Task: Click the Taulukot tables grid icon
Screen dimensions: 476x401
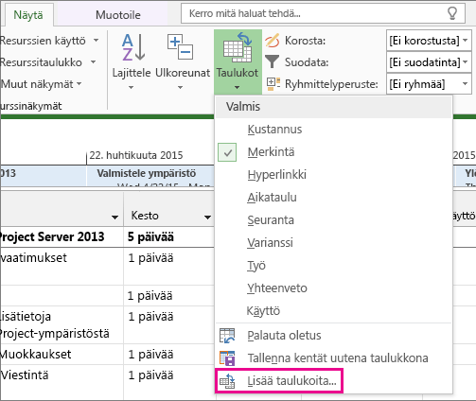Action: coord(238,47)
